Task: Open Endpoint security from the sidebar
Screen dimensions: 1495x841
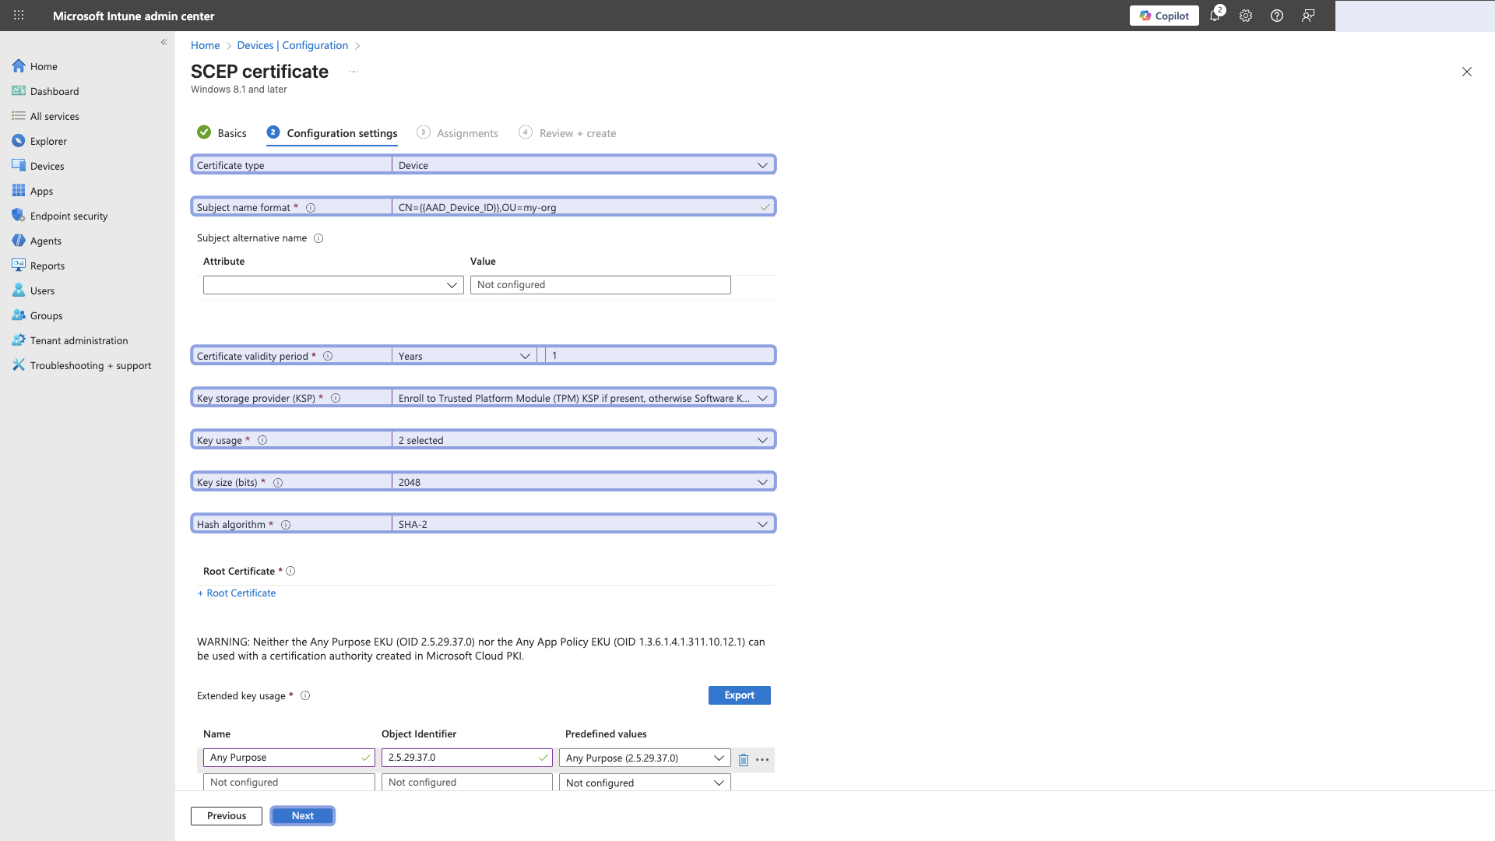Action: (69, 216)
